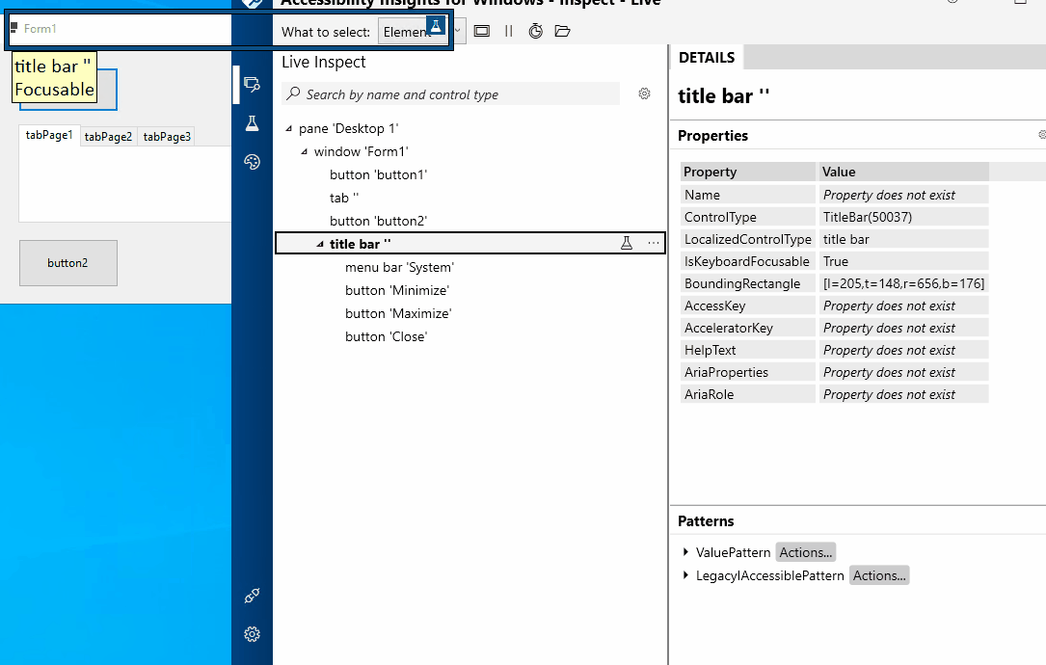The width and height of the screenshot is (1046, 665).
Task: Click the load saved file folder icon
Action: coord(562,30)
